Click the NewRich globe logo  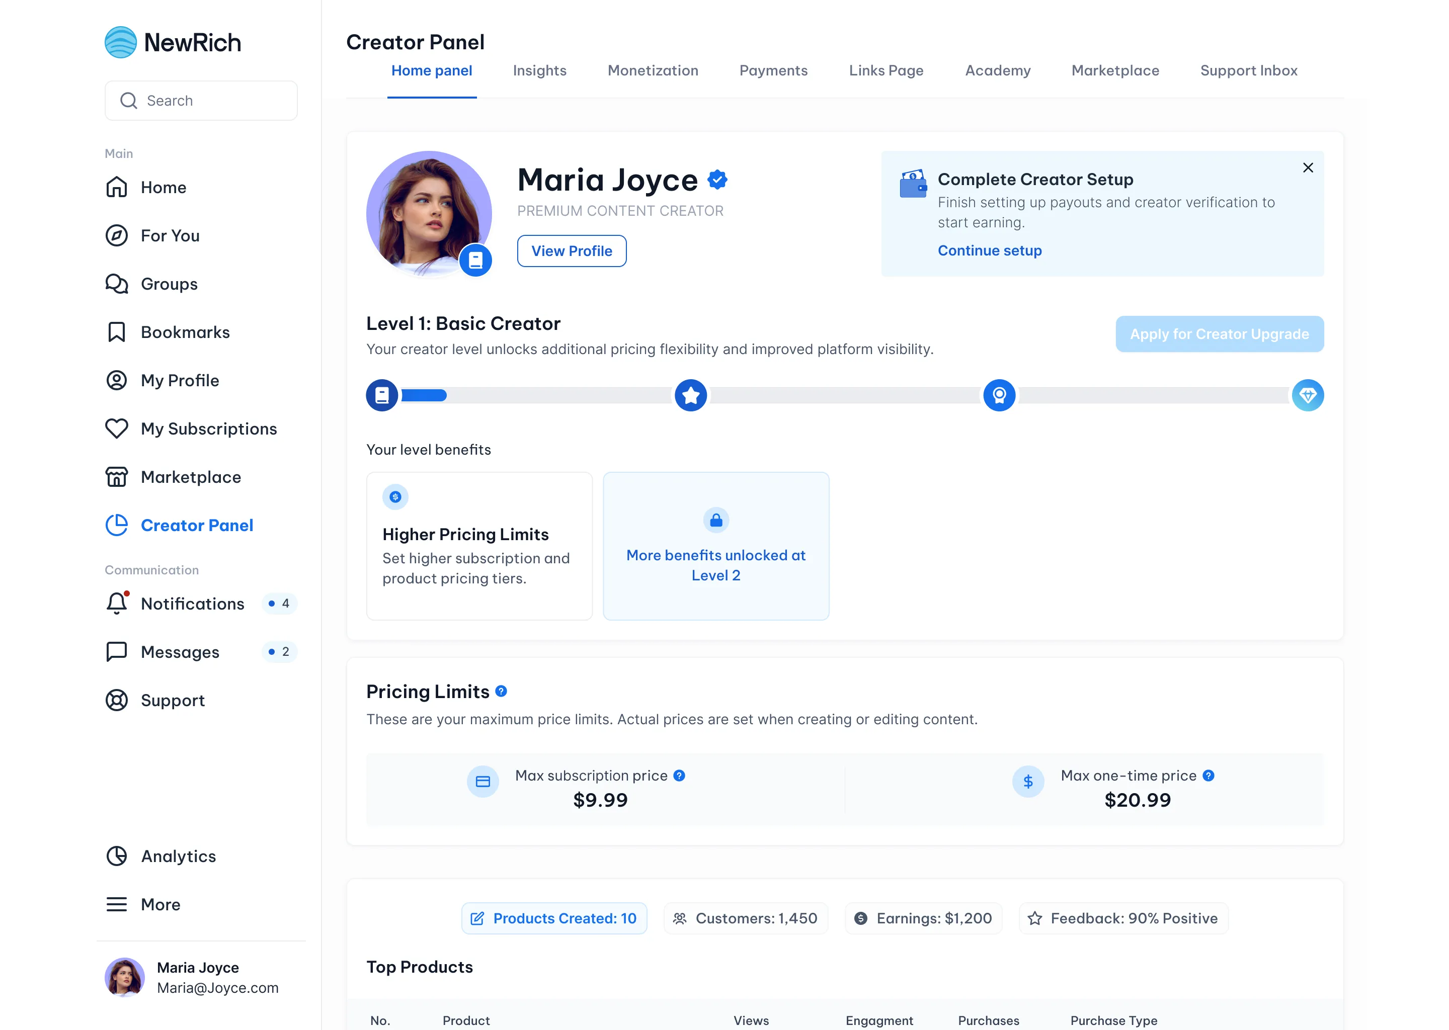coord(121,42)
